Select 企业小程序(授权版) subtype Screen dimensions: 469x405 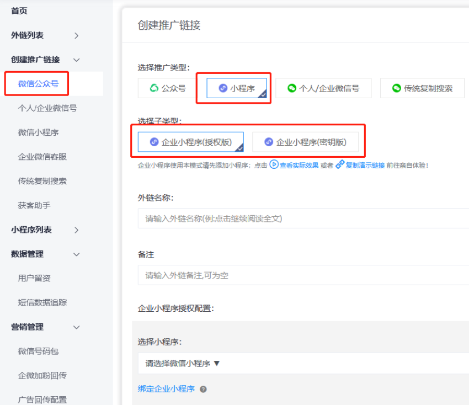tap(191, 142)
